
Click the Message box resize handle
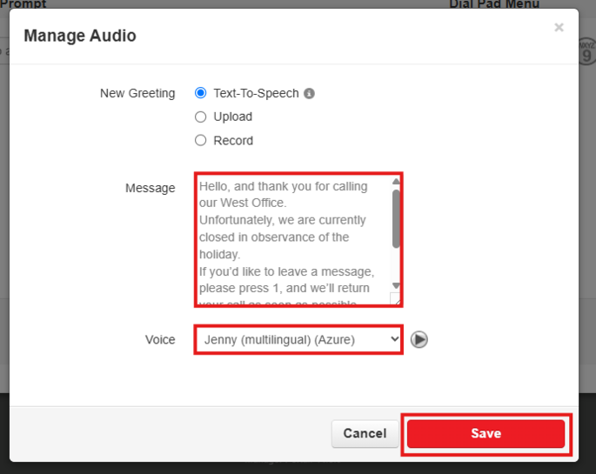click(x=395, y=298)
